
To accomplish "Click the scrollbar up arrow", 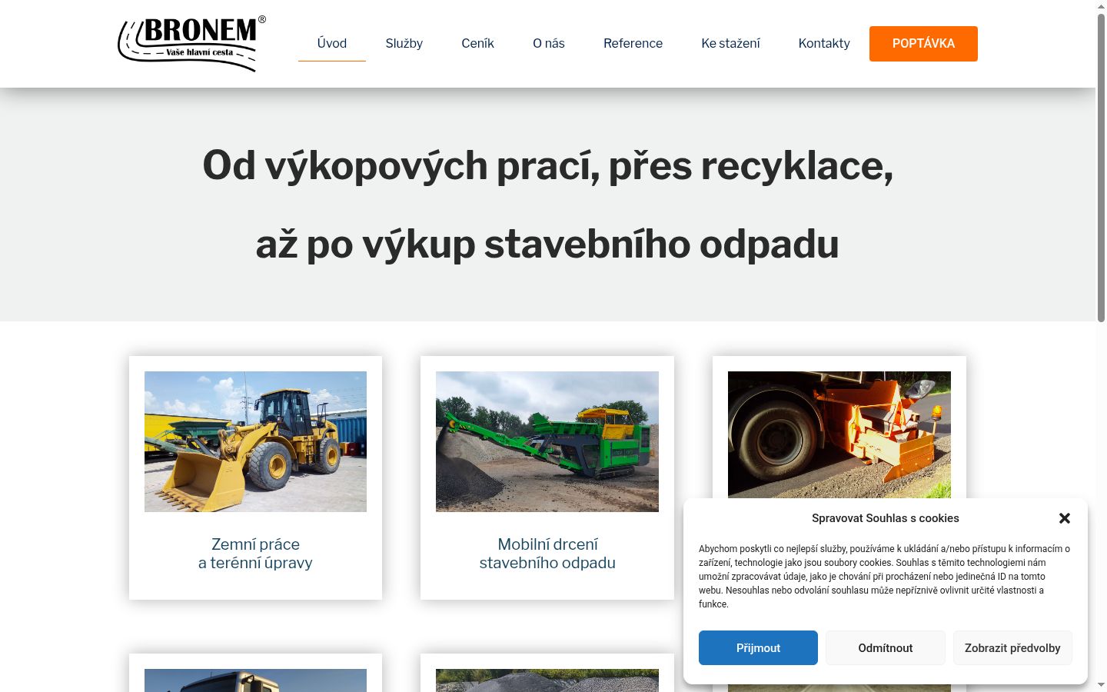I will point(1101,6).
